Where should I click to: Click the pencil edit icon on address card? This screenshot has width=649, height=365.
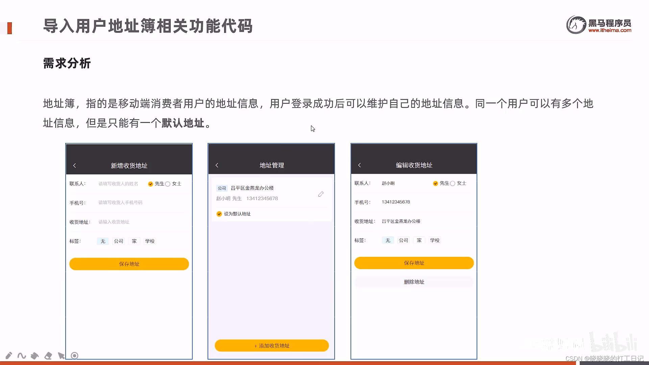click(321, 194)
